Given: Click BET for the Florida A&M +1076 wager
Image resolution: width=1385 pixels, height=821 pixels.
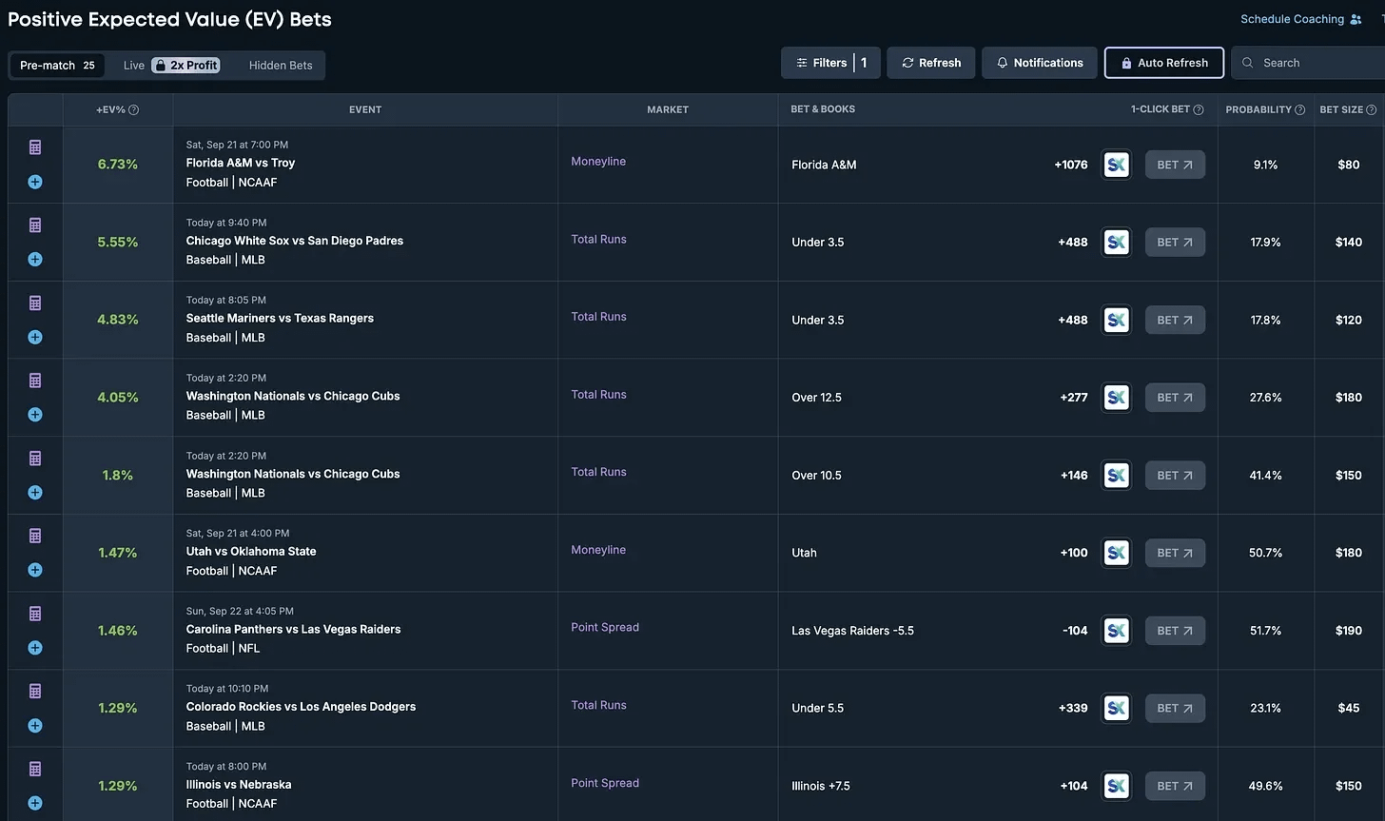Looking at the screenshot, I should point(1175,164).
